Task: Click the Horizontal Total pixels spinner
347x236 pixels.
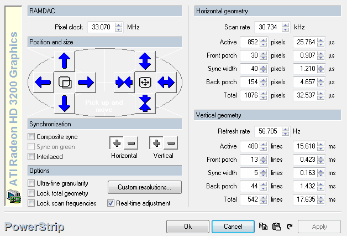Action: click(263, 95)
